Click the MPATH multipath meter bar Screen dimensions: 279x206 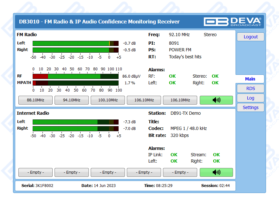click(x=75, y=83)
